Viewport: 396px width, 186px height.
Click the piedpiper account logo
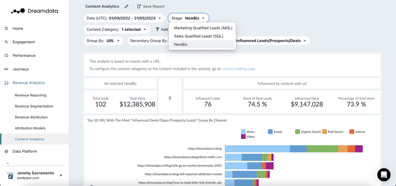click(x=10, y=175)
